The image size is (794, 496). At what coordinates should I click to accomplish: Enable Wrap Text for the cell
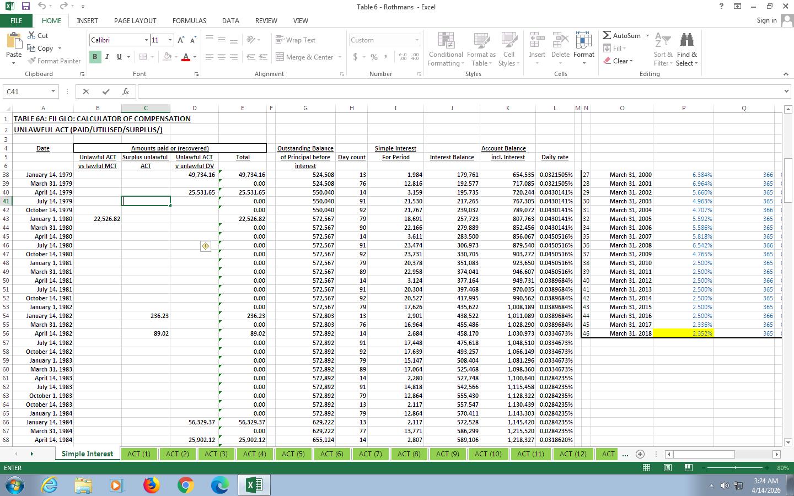[296, 40]
